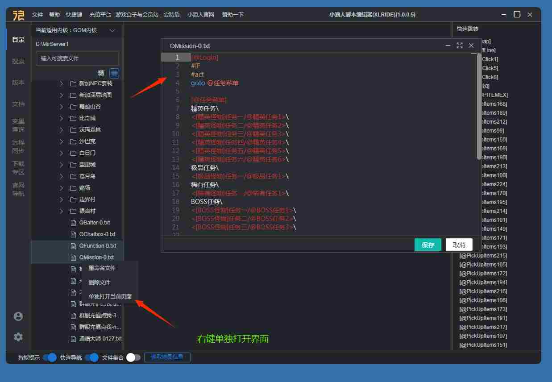Click the QBatter-0.txt file icon
The image size is (552, 382).
tap(74, 223)
